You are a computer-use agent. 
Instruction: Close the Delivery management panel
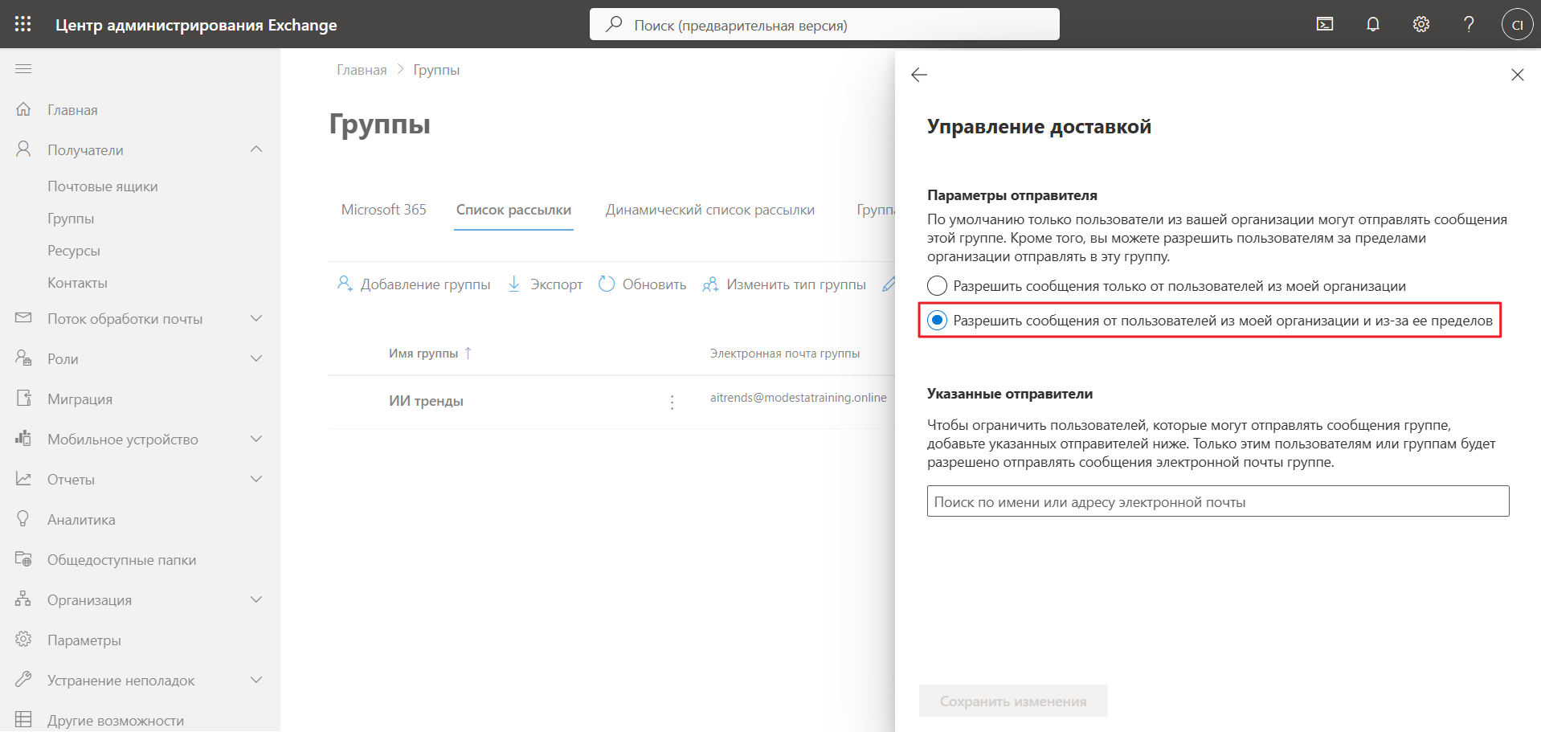1517,75
